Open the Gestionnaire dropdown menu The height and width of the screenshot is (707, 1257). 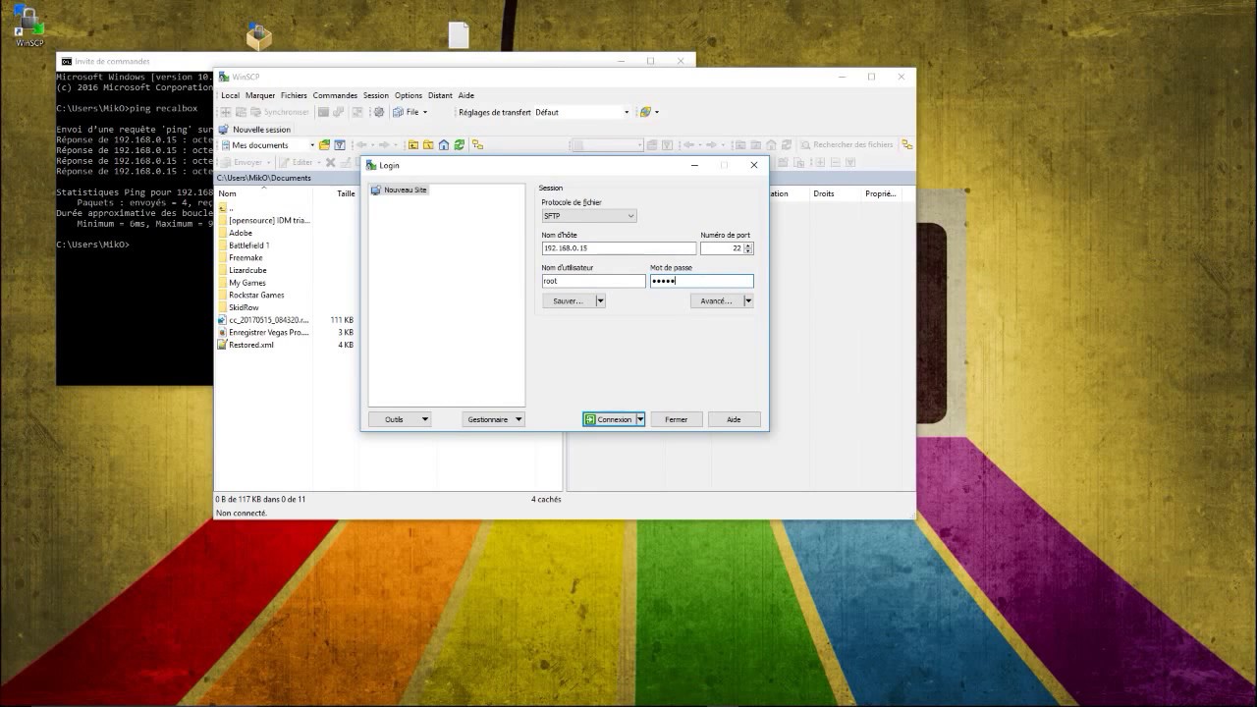[x=493, y=419]
